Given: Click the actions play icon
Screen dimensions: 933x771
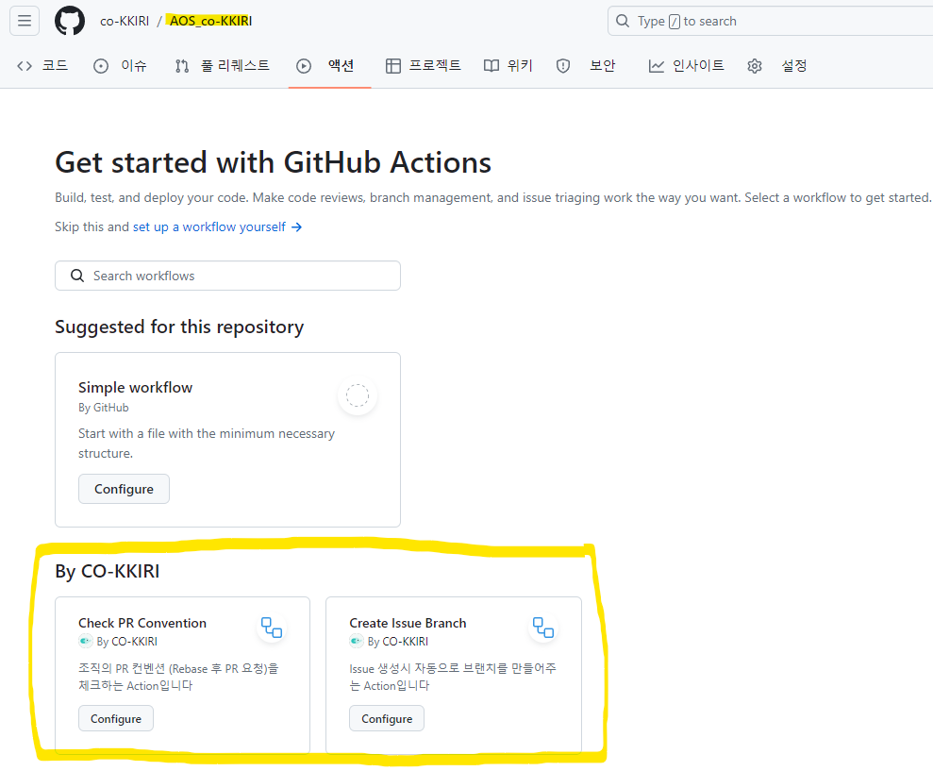Looking at the screenshot, I should pyautogui.click(x=304, y=65).
